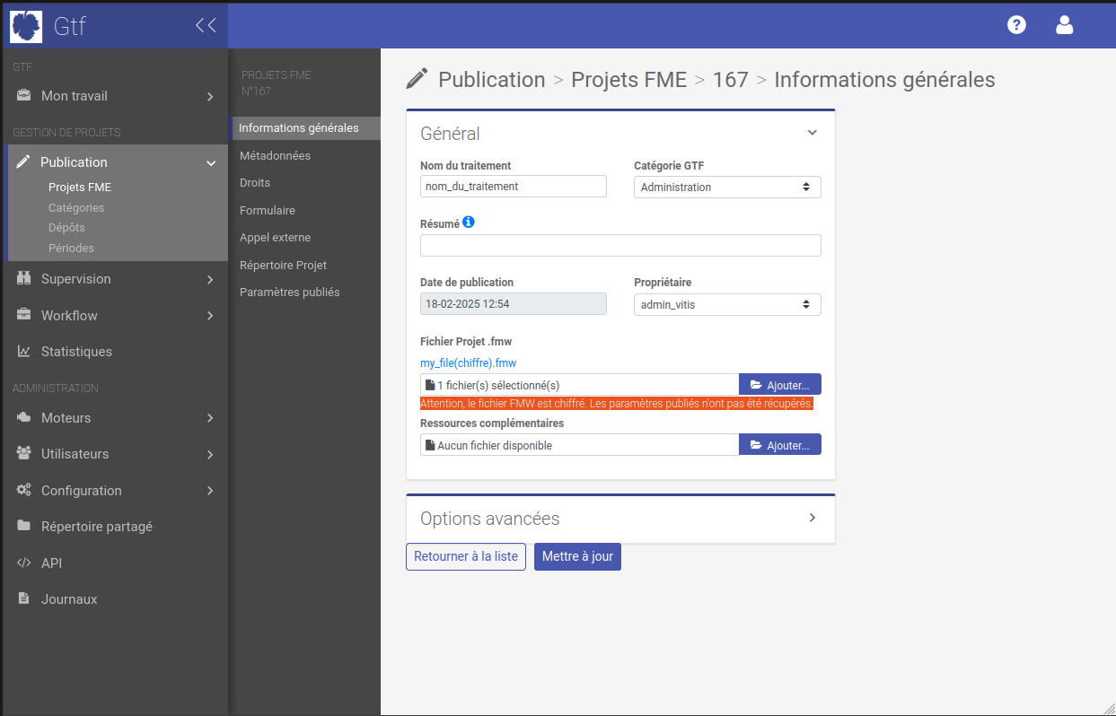Click Publication breadcrumb link
This screenshot has height=716, width=1116.
coord(492,79)
